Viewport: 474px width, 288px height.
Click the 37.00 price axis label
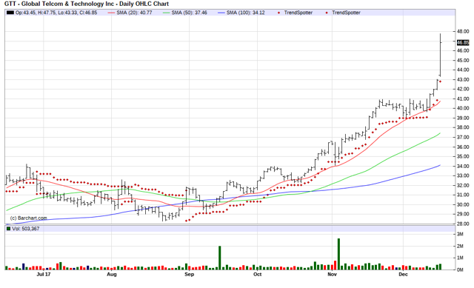coord(463,137)
